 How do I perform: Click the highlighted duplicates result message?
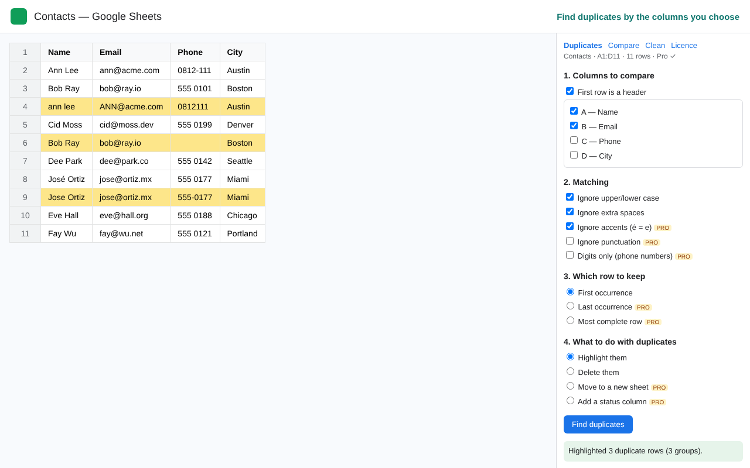pyautogui.click(x=653, y=451)
